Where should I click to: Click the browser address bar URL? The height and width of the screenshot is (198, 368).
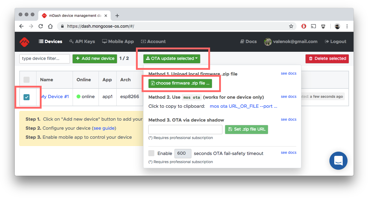click(100, 26)
